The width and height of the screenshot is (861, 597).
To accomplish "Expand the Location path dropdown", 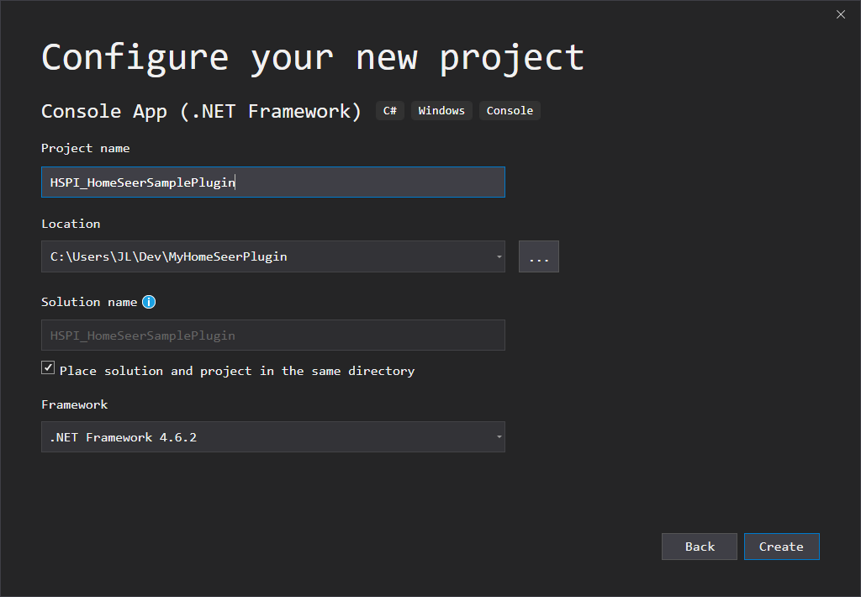I will coord(498,256).
